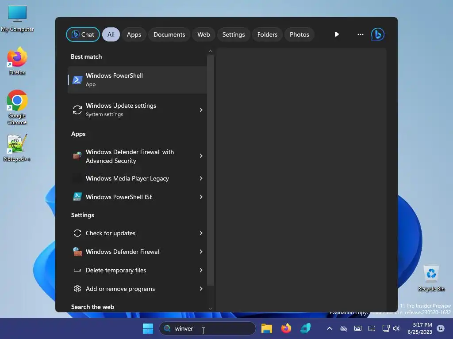This screenshot has width=453, height=339.
Task: Switch to the Settings filter tab
Action: click(x=234, y=34)
